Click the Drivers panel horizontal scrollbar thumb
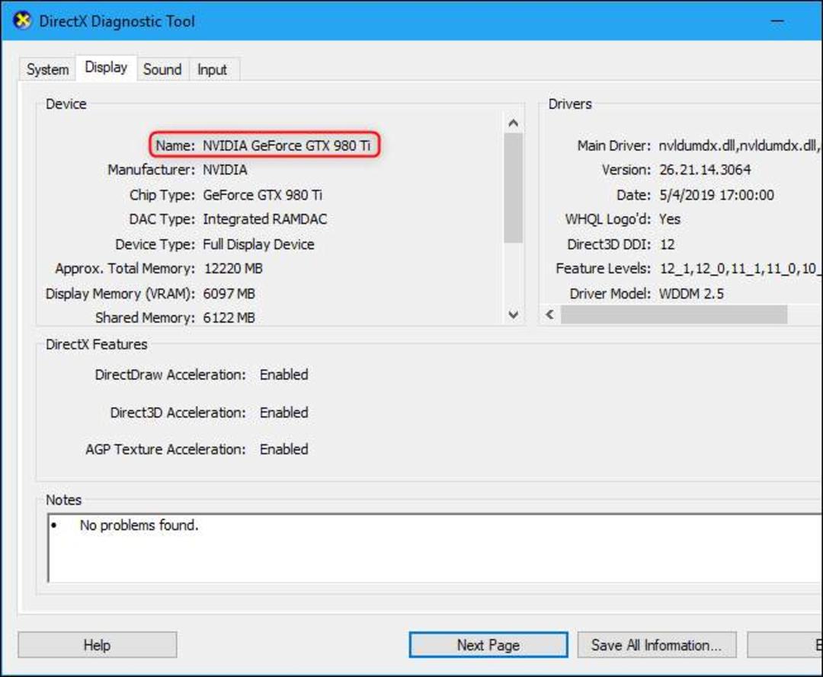823x677 pixels. [674, 315]
